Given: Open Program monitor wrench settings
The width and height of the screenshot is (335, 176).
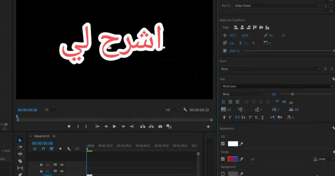Looking at the screenshot, I should 185,109.
